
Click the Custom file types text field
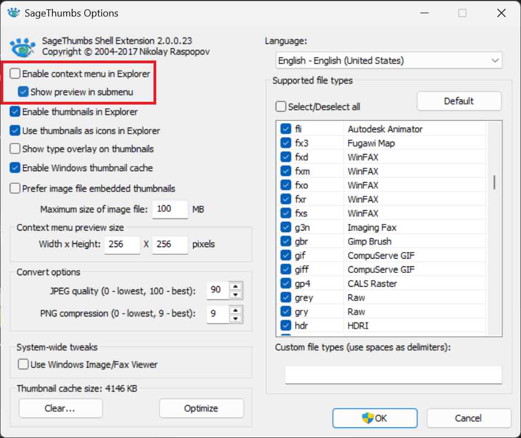pyautogui.click(x=393, y=375)
